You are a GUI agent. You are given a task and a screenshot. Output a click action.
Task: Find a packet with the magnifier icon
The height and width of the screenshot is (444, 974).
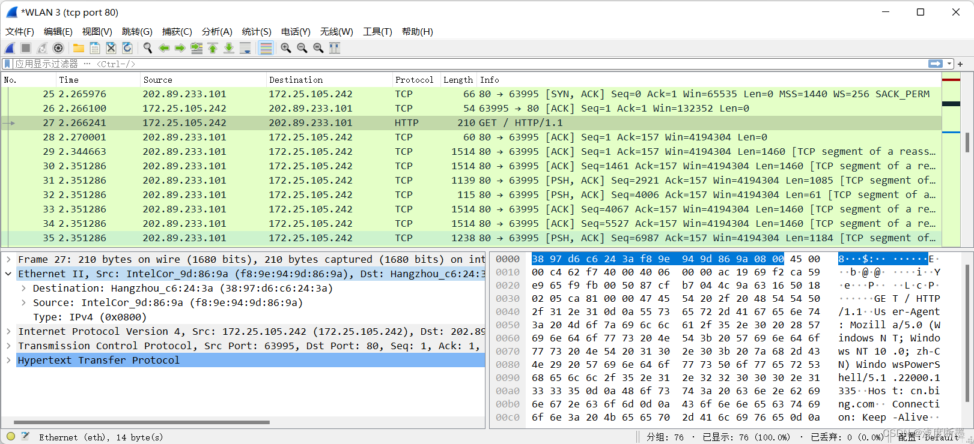(x=148, y=48)
